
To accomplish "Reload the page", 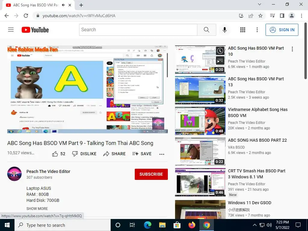I will point(26,16).
